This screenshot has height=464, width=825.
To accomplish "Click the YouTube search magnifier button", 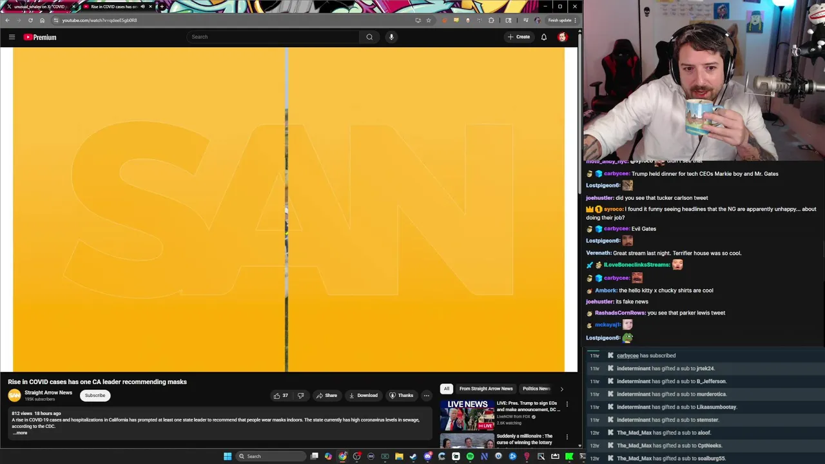I will tap(369, 37).
